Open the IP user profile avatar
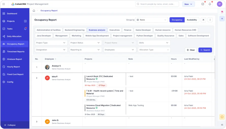 (x=219, y=4)
